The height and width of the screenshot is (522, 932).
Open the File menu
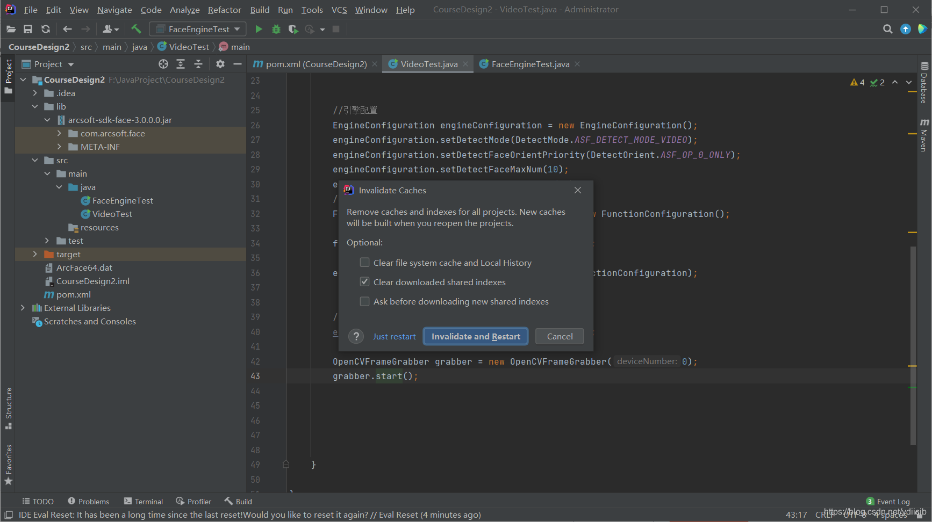coord(31,10)
